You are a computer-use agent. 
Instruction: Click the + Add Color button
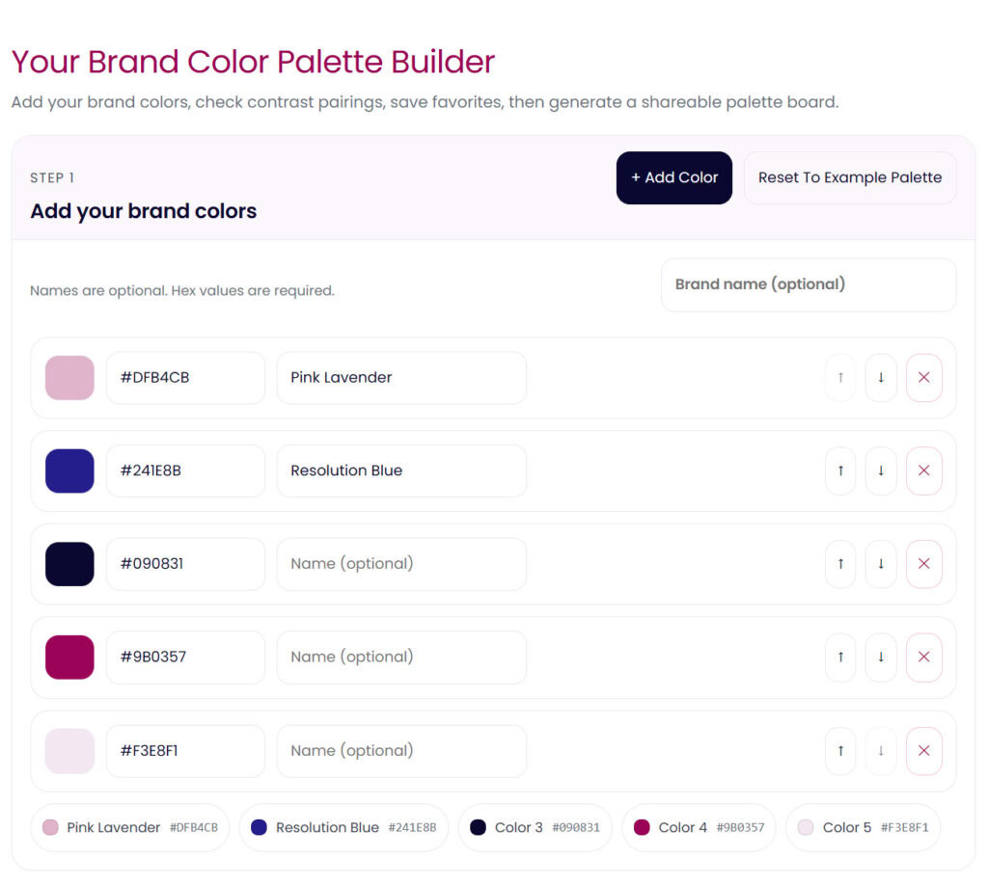pyautogui.click(x=673, y=177)
